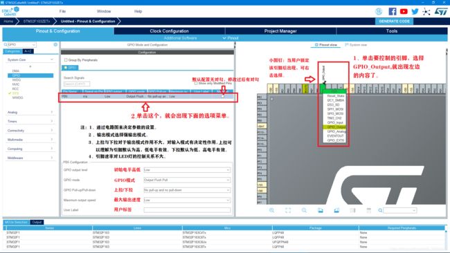Tick the Modified checkbox in the PB5 row

(222, 97)
